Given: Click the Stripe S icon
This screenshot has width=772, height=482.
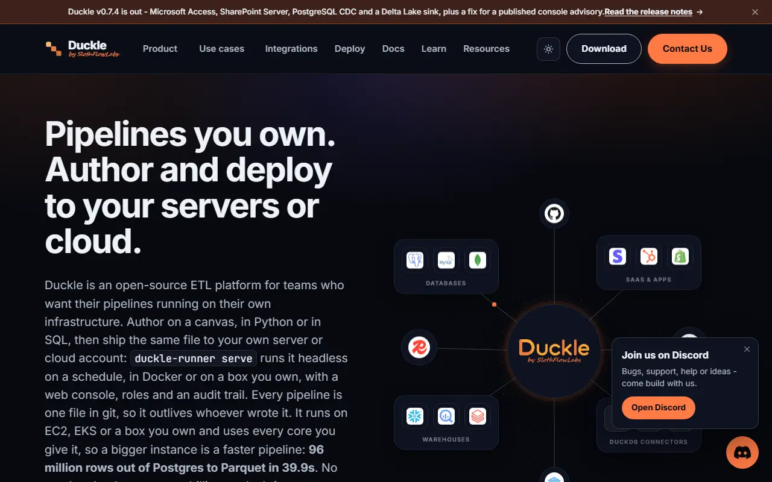Looking at the screenshot, I should point(617,256).
